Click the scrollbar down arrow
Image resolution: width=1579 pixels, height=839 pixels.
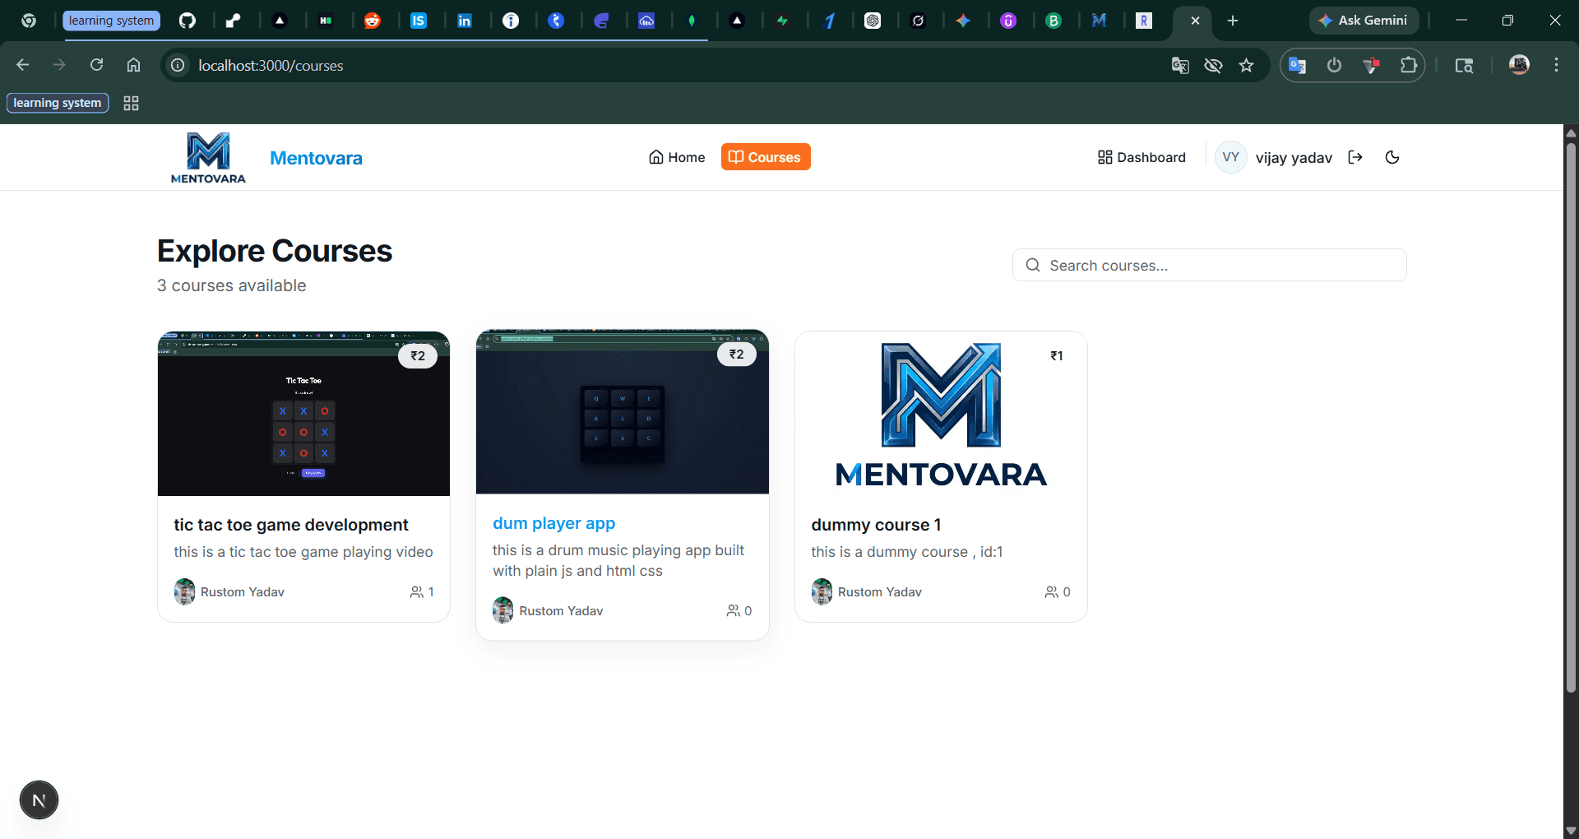[x=1571, y=831]
